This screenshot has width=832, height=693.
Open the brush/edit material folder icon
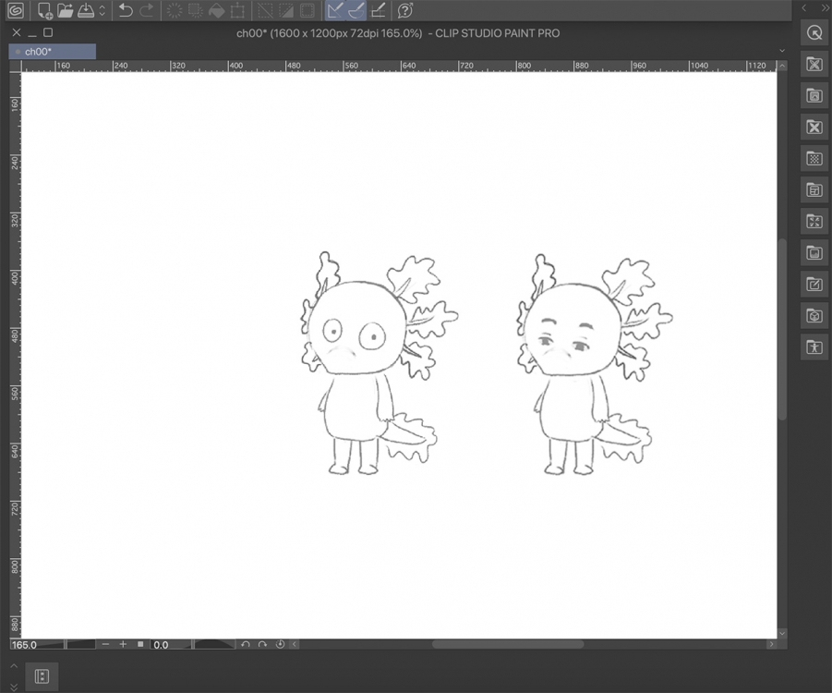pos(814,284)
